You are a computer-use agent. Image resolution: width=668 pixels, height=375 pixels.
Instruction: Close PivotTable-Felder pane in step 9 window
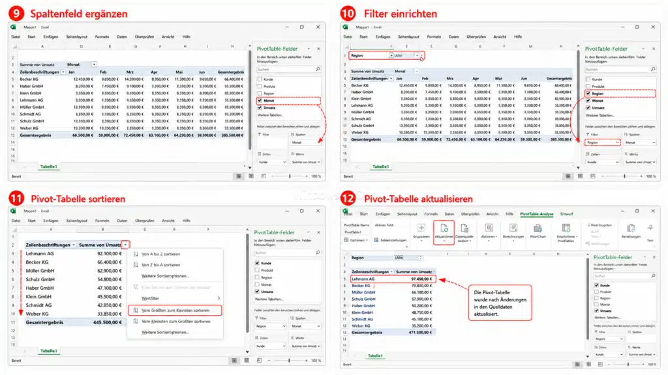[318, 48]
